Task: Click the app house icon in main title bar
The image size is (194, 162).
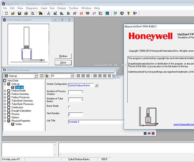Action: (x=4, y=3)
